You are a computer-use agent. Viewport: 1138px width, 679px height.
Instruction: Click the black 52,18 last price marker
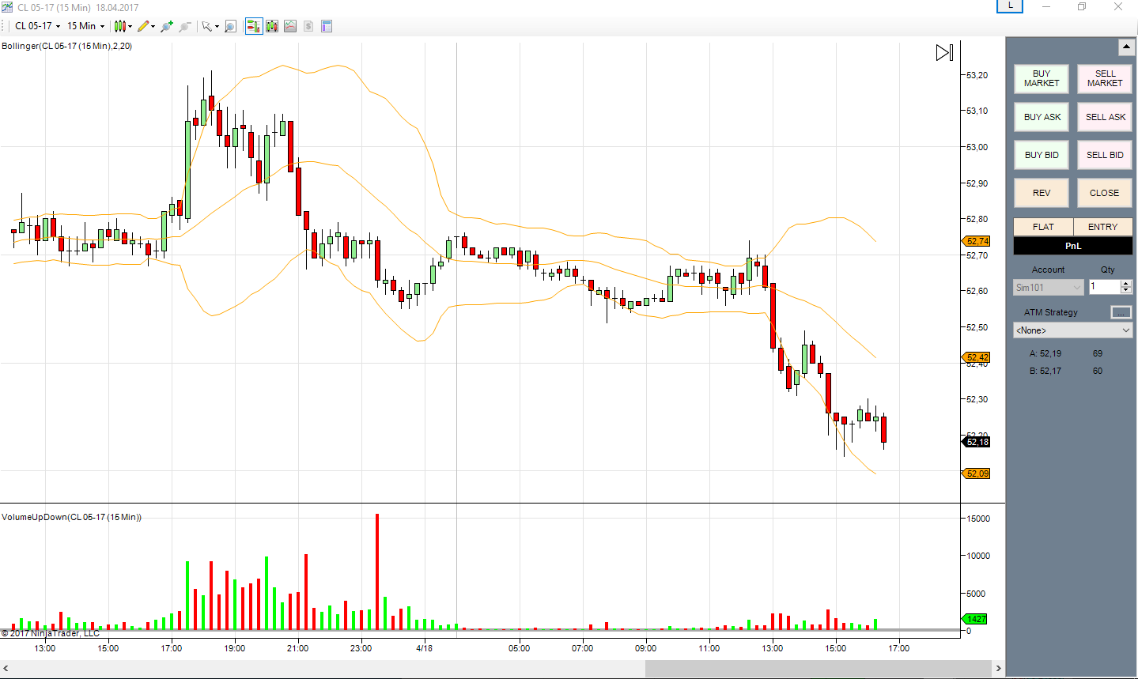pyautogui.click(x=977, y=442)
